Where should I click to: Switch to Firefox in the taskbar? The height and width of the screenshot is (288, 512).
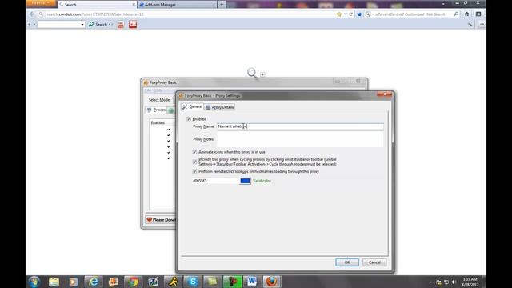pyautogui.click(x=272, y=282)
